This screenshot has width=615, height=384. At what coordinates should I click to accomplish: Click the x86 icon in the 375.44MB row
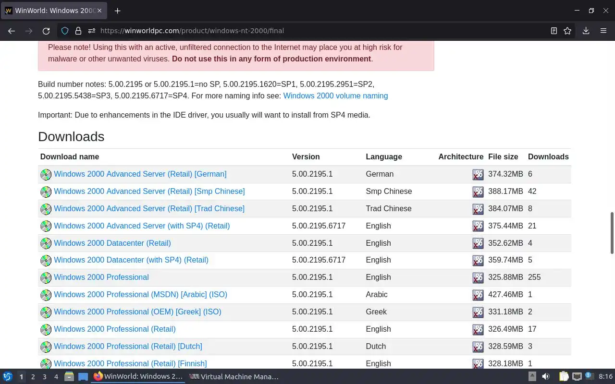(x=478, y=226)
